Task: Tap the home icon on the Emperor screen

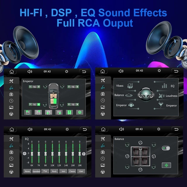Action: point(12,72)
